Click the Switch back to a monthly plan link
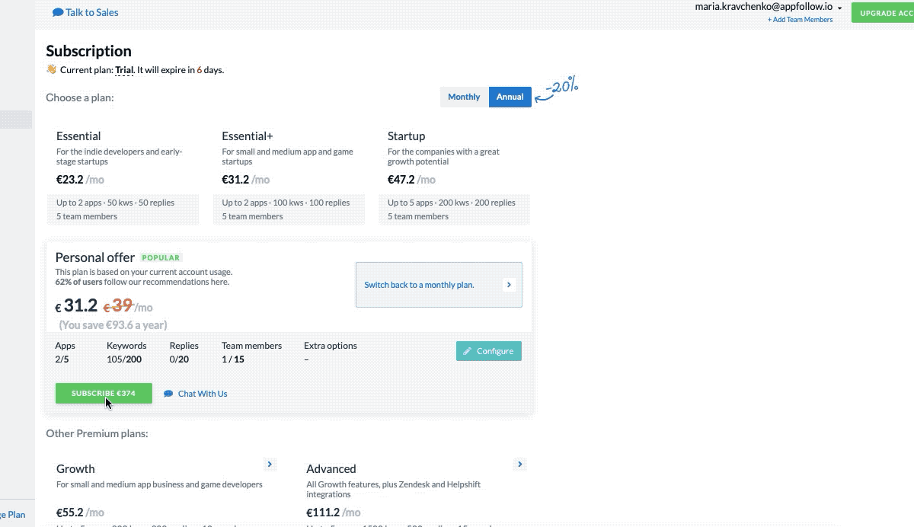 click(x=419, y=284)
